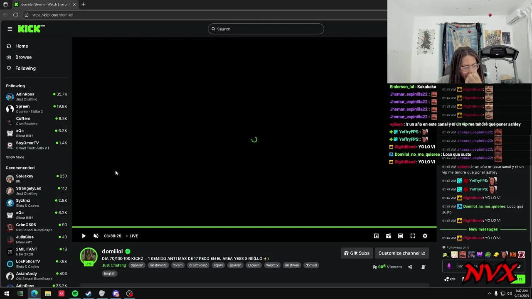Select the westcol tag
The height and width of the screenshot is (299, 532).
pos(272,265)
